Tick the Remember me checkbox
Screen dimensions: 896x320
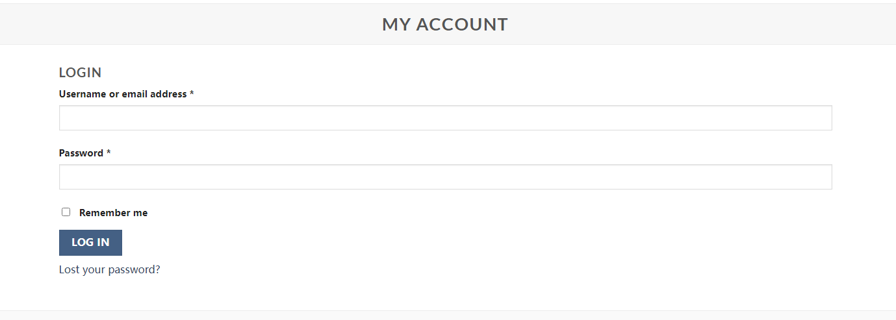point(66,212)
